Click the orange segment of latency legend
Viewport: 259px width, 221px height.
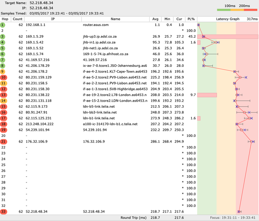pyautogui.click(x=237, y=10)
